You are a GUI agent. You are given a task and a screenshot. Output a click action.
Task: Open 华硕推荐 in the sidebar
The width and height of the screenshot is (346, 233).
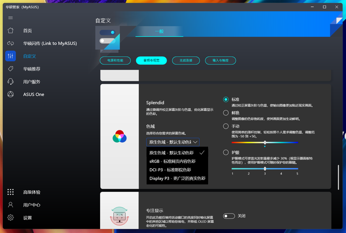[32, 69]
